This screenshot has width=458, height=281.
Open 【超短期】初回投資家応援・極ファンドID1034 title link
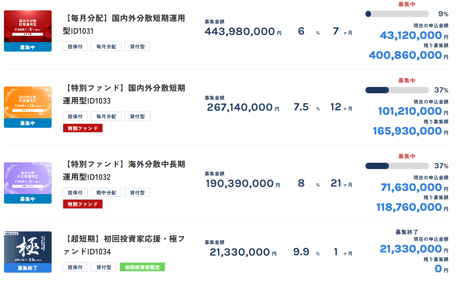click(x=124, y=245)
